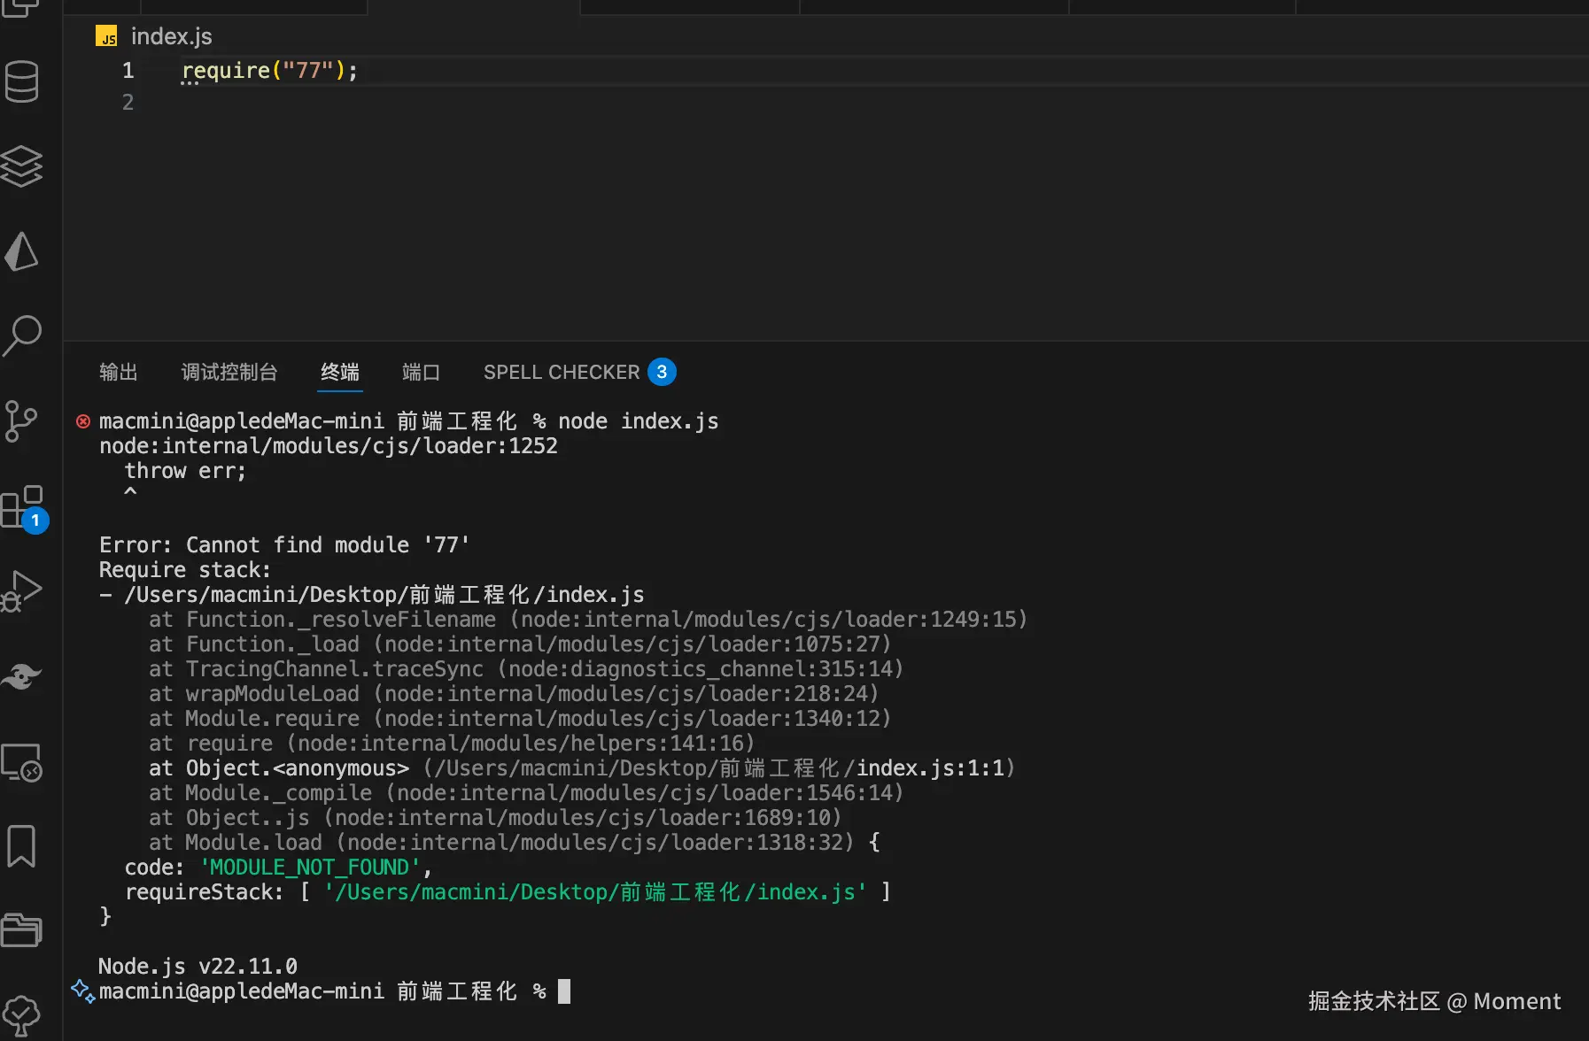
Task: Click 'at Function._resolveFilename' stack line
Action: (x=588, y=620)
